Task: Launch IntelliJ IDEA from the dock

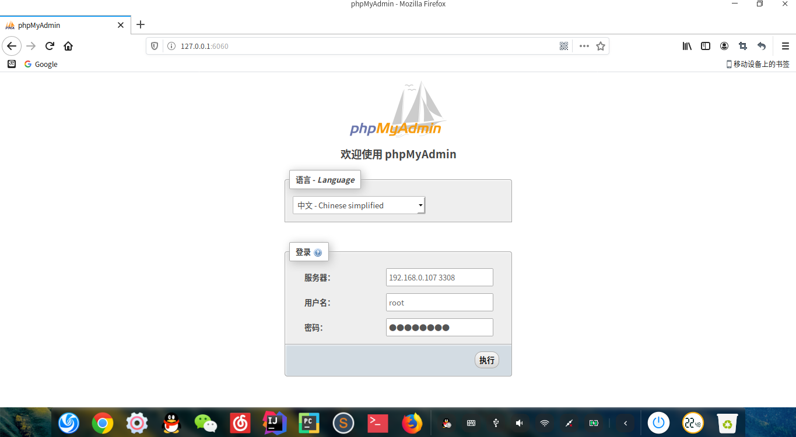Action: tap(275, 423)
